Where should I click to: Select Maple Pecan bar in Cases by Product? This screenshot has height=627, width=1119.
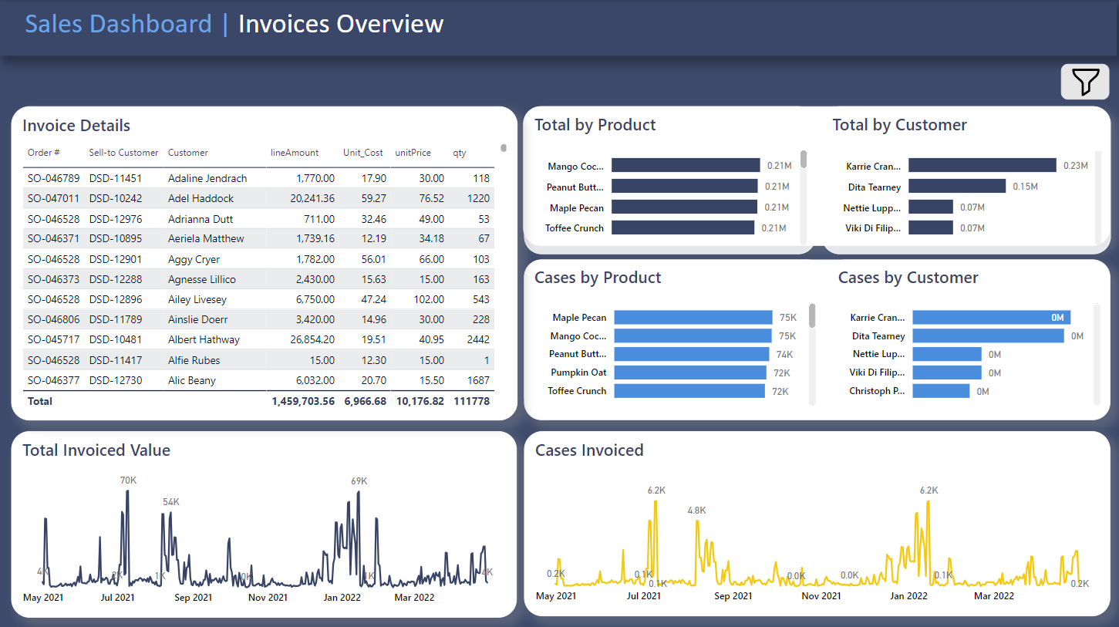tap(693, 318)
